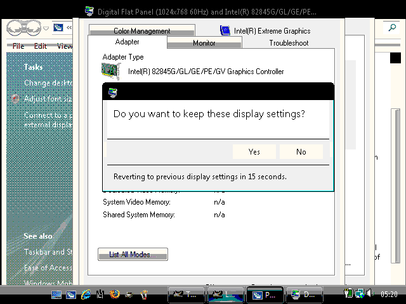Click the power plug tray icon
The height and width of the screenshot is (304, 406).
click(x=348, y=293)
